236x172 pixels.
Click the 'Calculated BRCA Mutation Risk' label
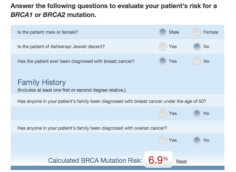(x=95, y=160)
